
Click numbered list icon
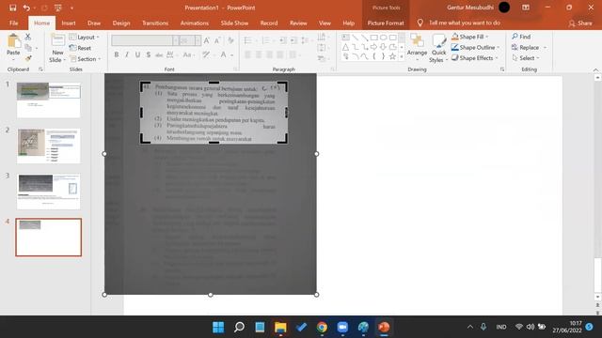pos(266,40)
